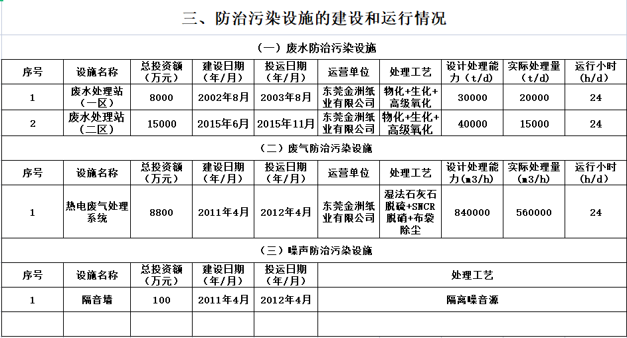Select the （二）废气防治污染设施 section heading

pyautogui.click(x=313, y=148)
